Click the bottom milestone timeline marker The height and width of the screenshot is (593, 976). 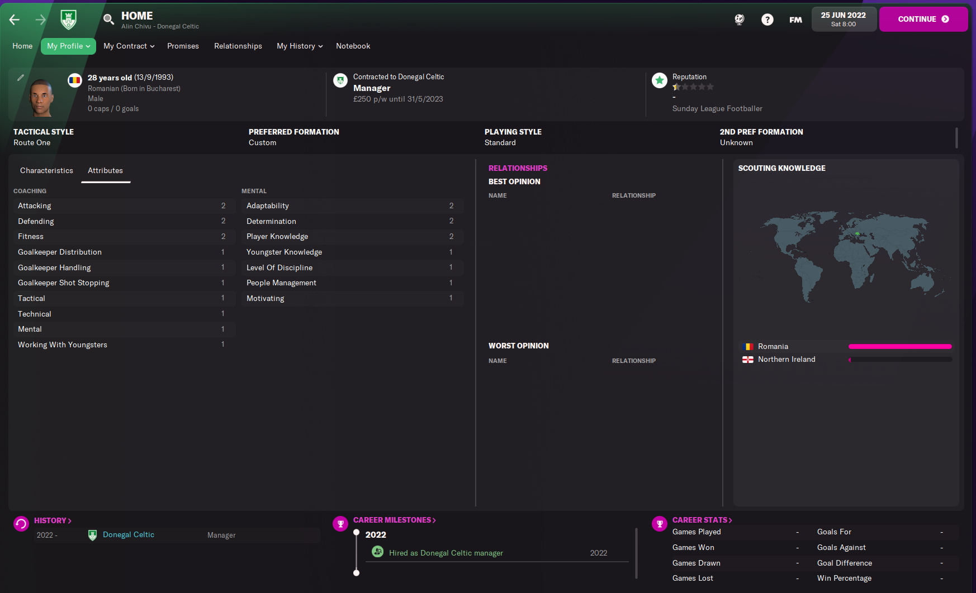pos(356,573)
